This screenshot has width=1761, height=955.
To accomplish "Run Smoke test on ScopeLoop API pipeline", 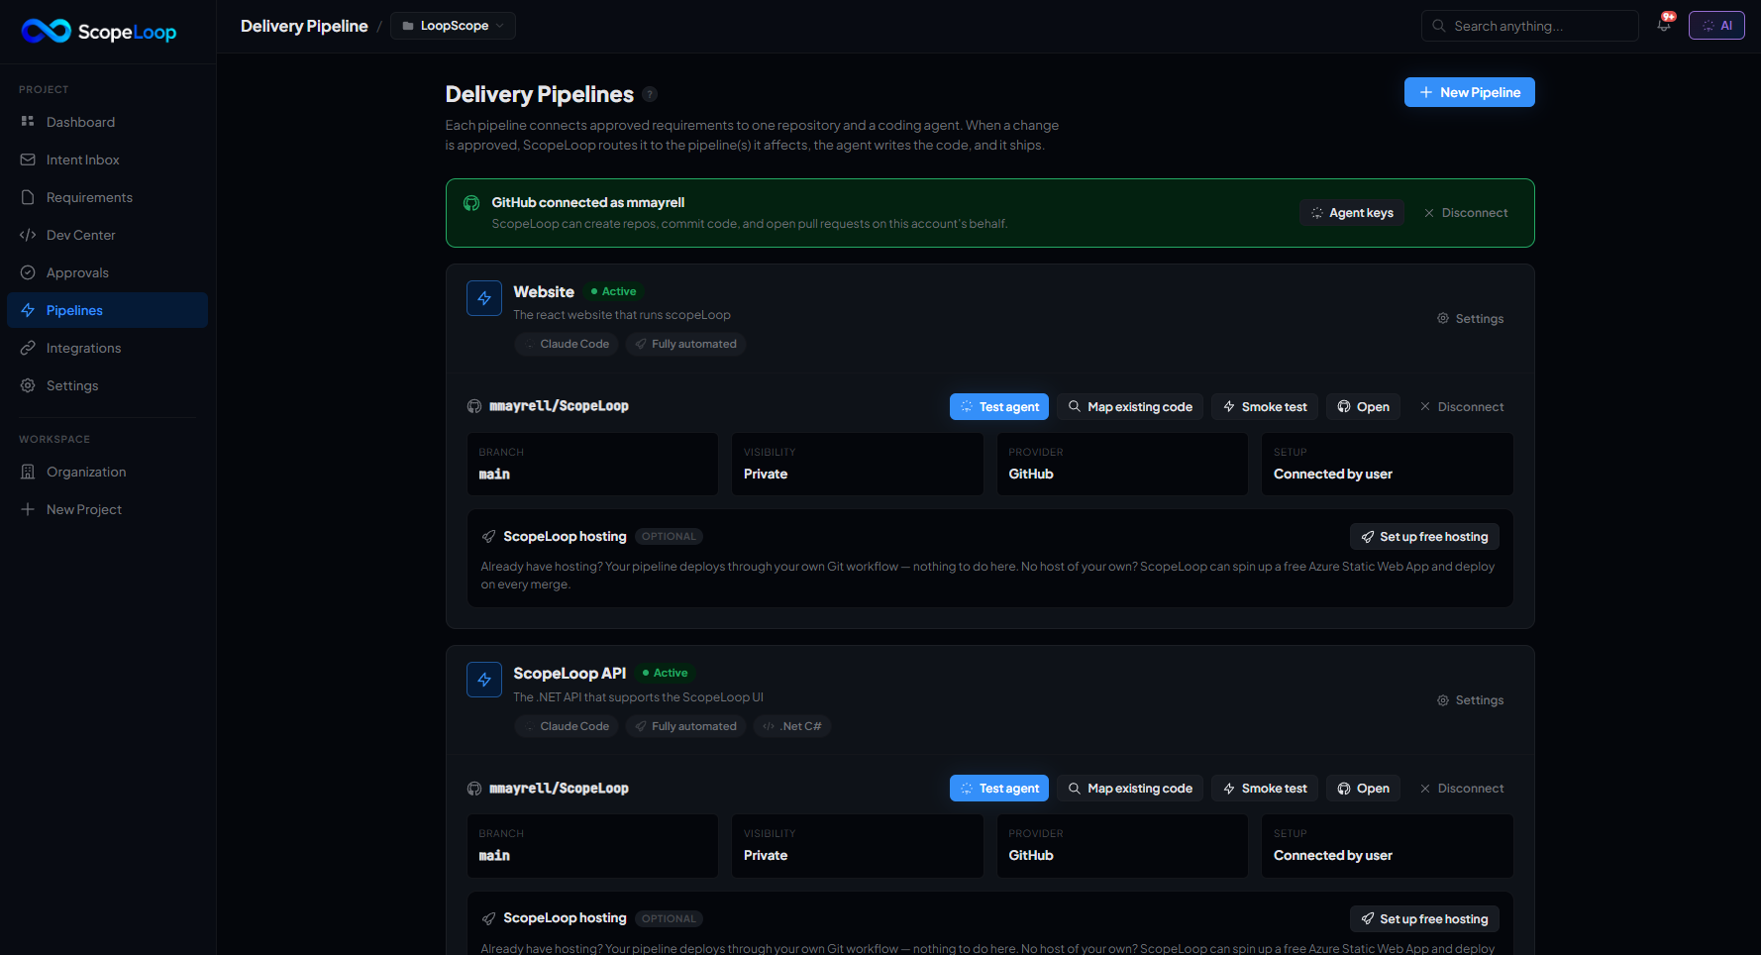I will pos(1265,789).
